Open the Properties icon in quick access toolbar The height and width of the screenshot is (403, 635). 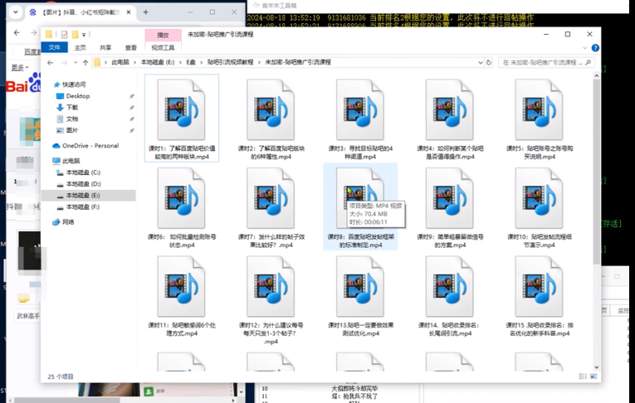click(64, 34)
